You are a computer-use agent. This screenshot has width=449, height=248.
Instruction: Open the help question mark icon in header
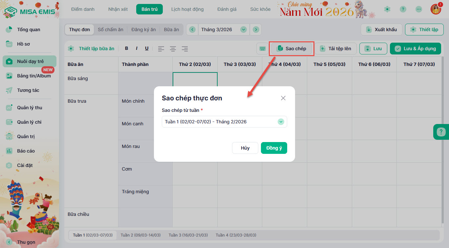[403, 9]
